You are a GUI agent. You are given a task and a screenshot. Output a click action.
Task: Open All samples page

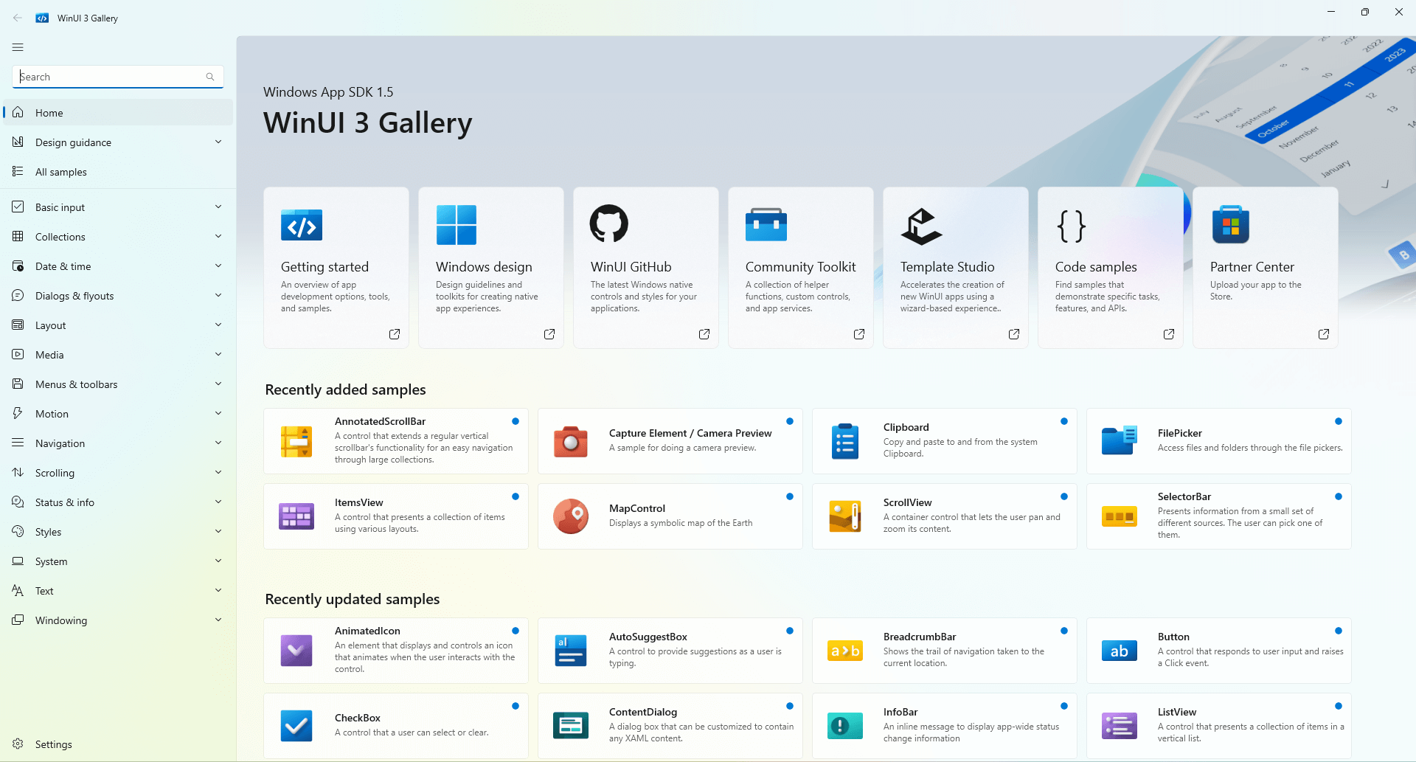118,172
